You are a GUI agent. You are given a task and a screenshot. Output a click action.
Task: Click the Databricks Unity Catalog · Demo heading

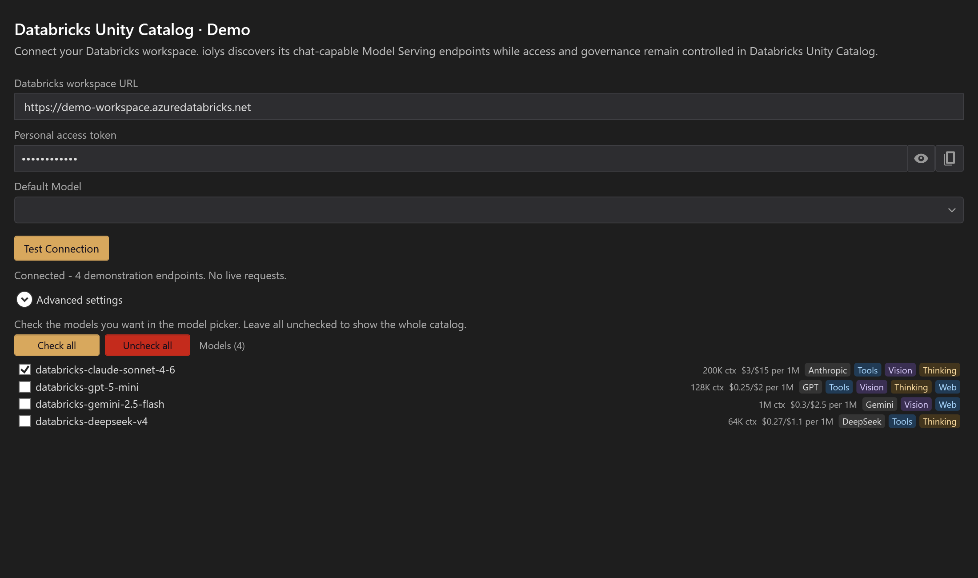[x=132, y=30]
